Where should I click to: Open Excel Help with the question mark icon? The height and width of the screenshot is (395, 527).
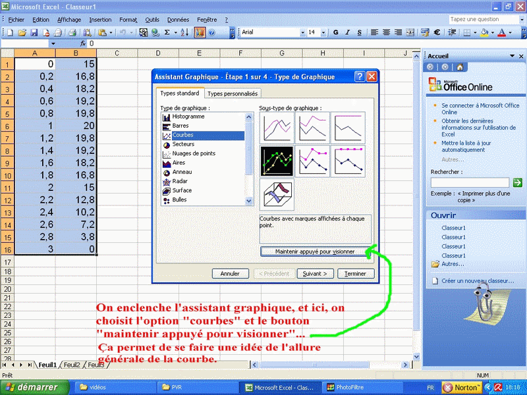(211, 32)
